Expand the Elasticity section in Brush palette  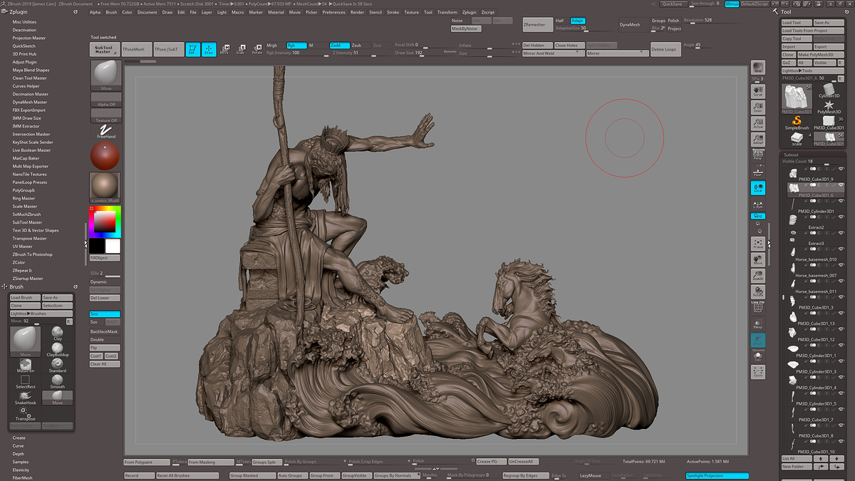coord(21,470)
